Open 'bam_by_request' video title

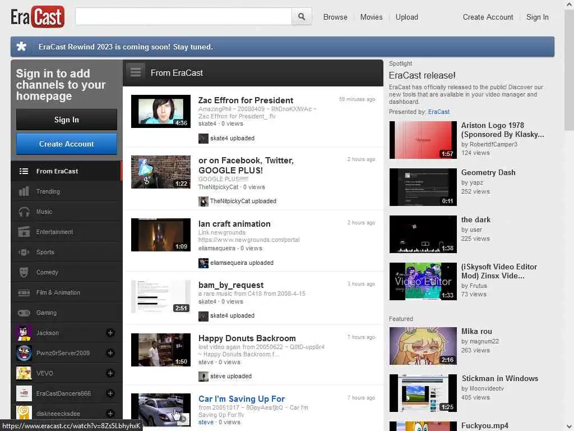point(230,285)
